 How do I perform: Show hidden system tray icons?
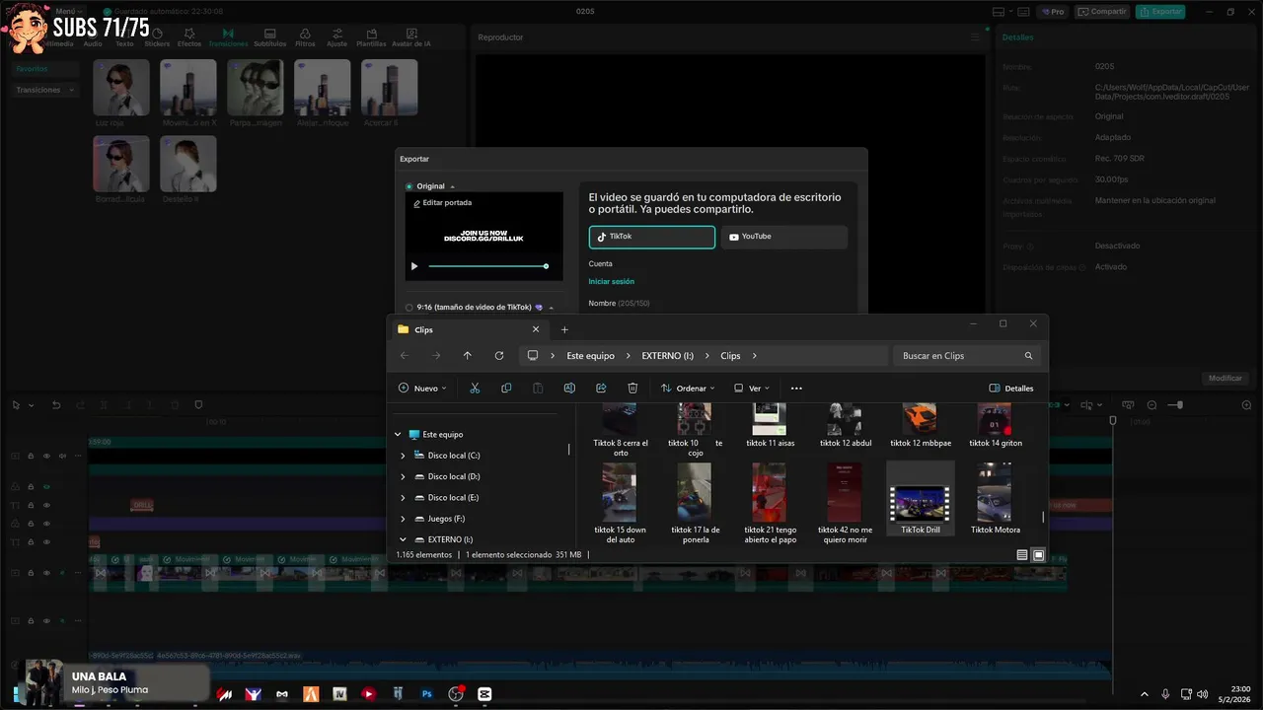pyautogui.click(x=1145, y=694)
